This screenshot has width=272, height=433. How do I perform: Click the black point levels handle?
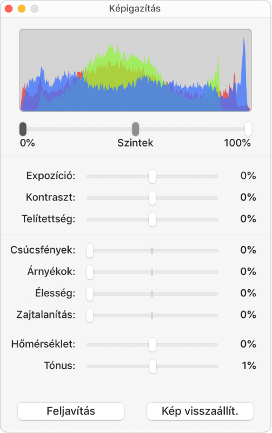pyautogui.click(x=23, y=129)
